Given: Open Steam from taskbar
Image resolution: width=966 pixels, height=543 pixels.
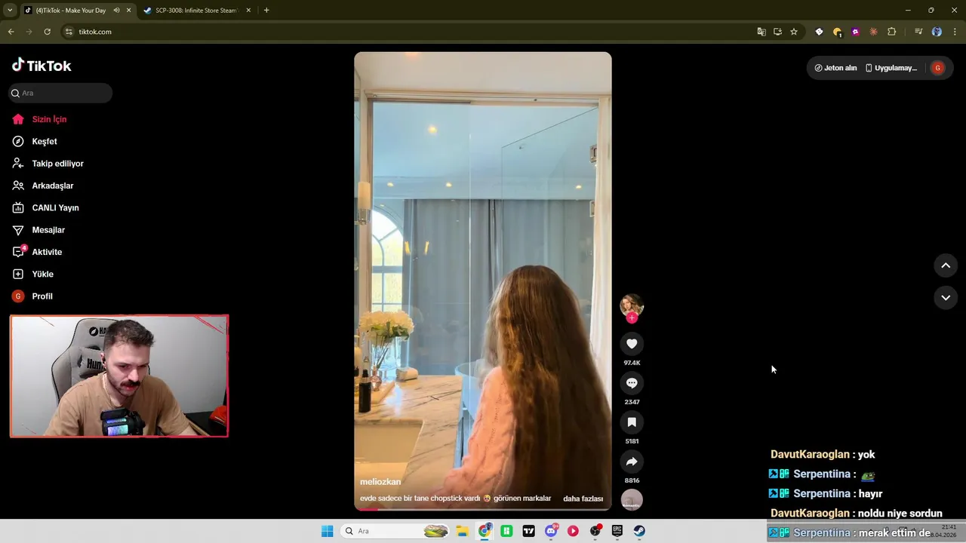Looking at the screenshot, I should (639, 531).
